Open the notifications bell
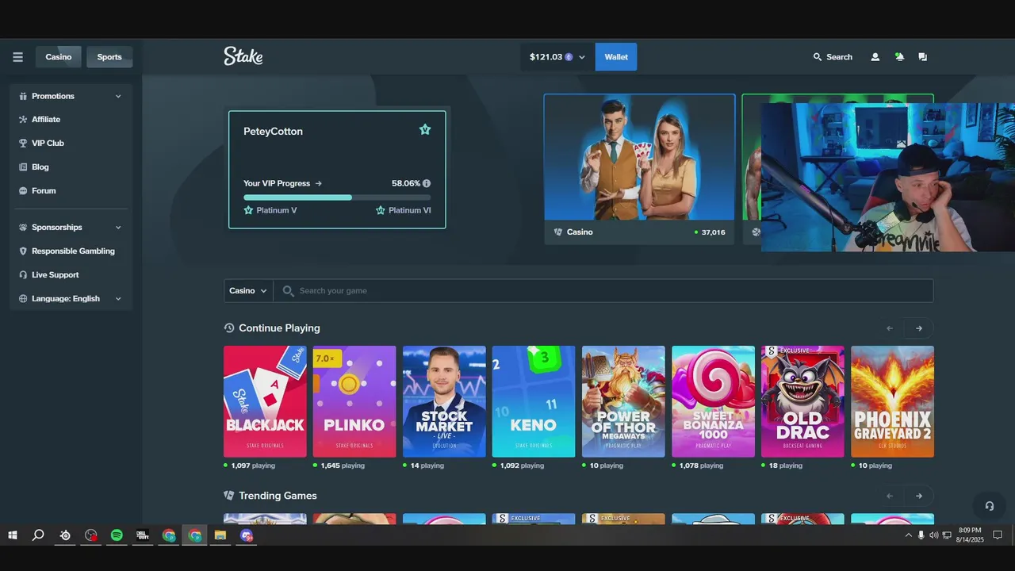This screenshot has height=571, width=1015. [x=899, y=57]
